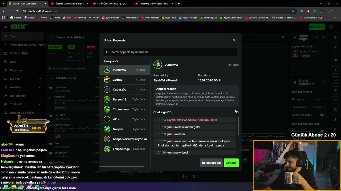The image size is (341, 191).
Task: Open the Yayıncı Paneli | Kick bookmark
Action: (231, 18)
